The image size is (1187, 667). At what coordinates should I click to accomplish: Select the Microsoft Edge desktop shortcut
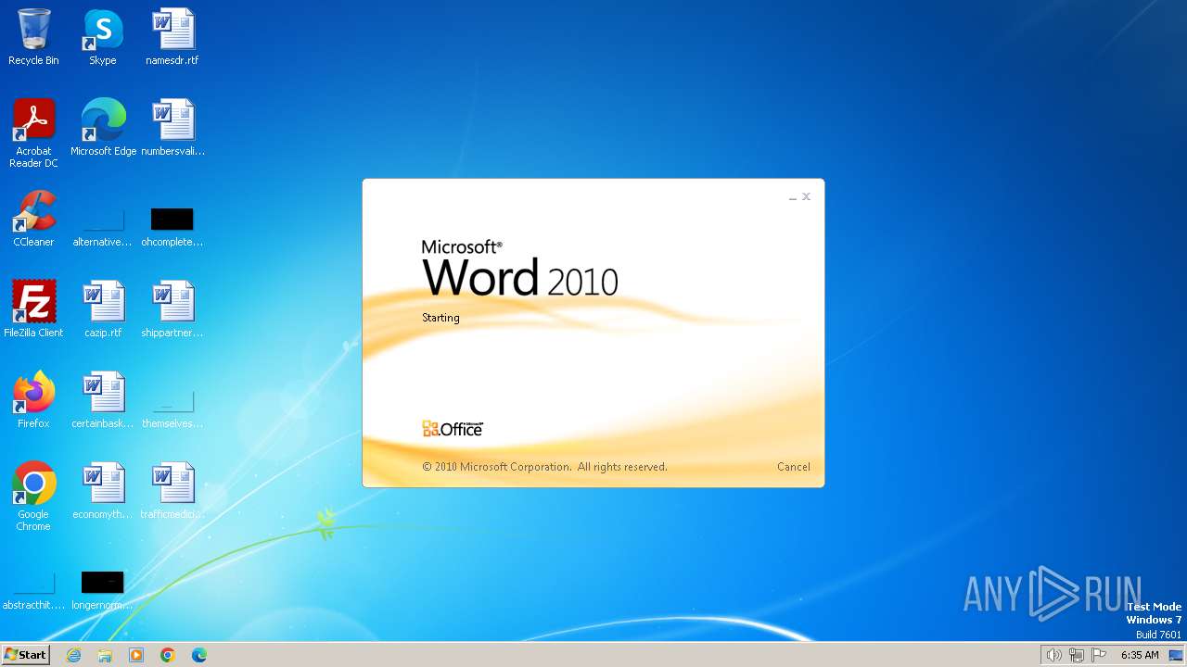coord(103,128)
